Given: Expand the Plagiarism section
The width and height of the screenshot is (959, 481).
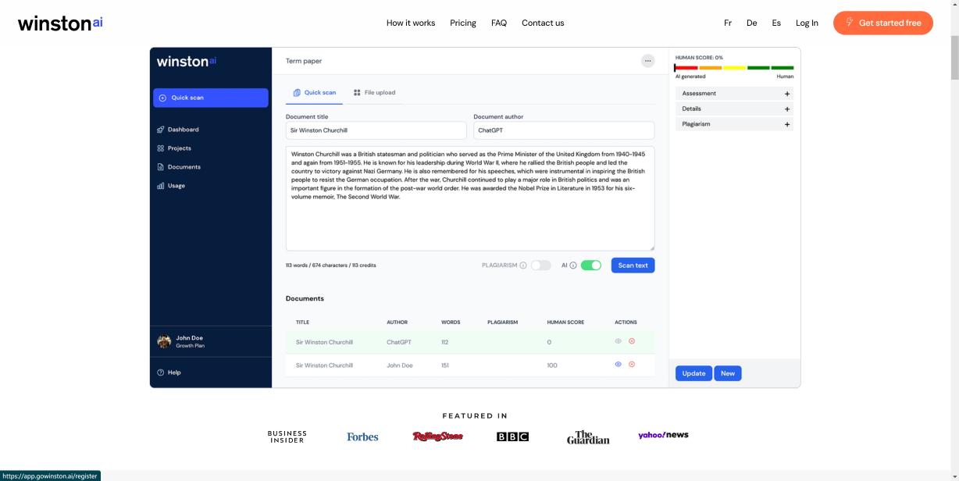Looking at the screenshot, I should point(734,124).
